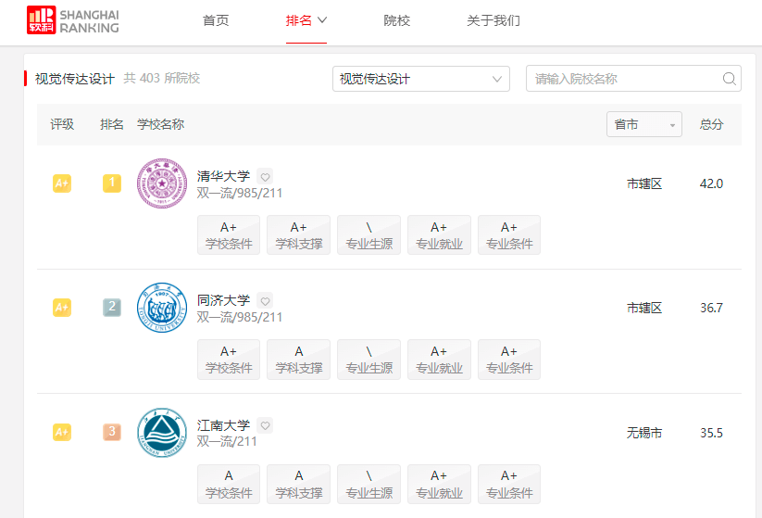Favorite 江南大学 with the heart icon
This screenshot has width=762, height=518.
click(x=265, y=425)
